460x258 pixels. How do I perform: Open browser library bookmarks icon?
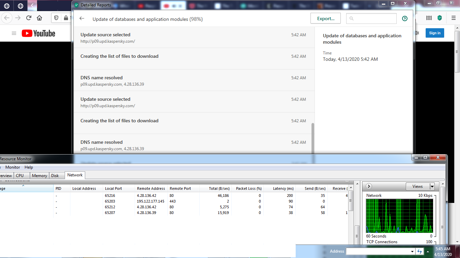pos(429,18)
